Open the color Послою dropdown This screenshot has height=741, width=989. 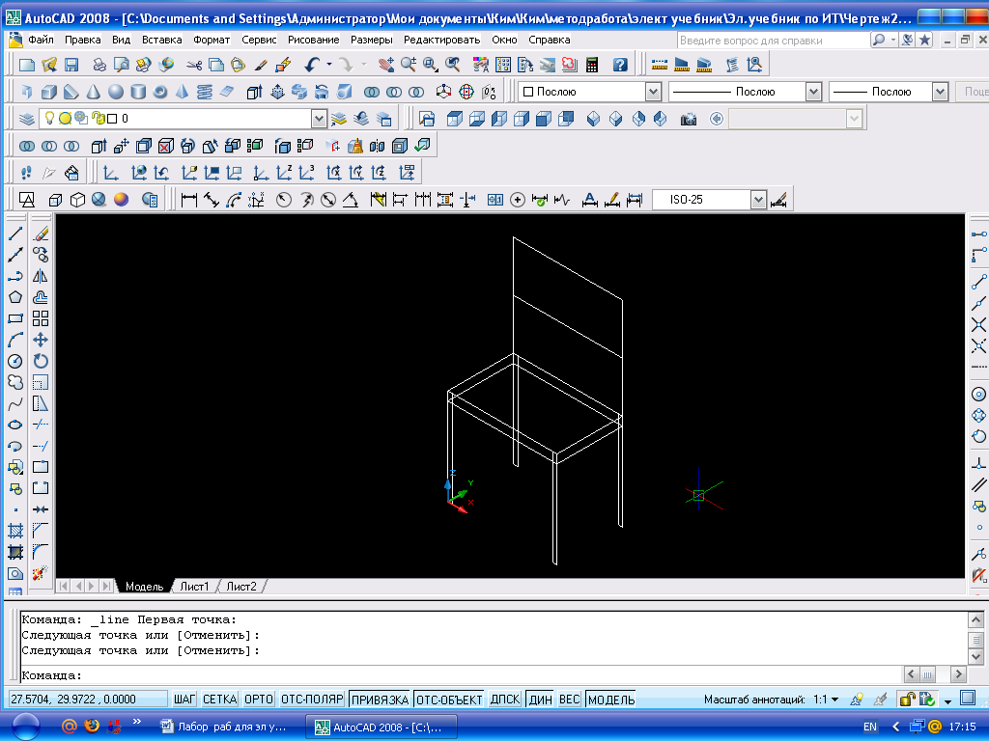coord(653,92)
